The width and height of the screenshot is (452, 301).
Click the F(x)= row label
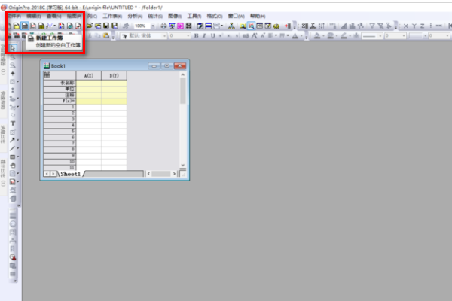pos(60,101)
